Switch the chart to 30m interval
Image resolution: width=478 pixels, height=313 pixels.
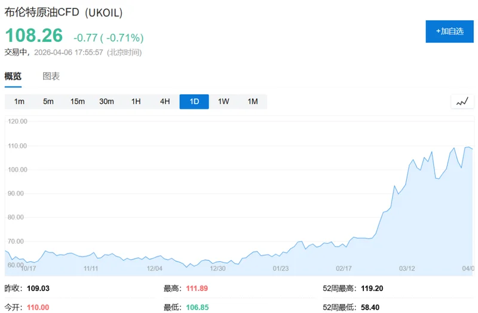pos(106,101)
